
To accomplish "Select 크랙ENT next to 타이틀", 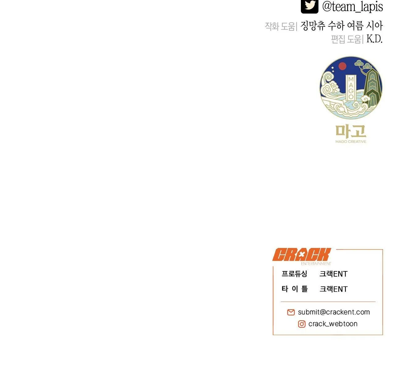I will (334, 289).
